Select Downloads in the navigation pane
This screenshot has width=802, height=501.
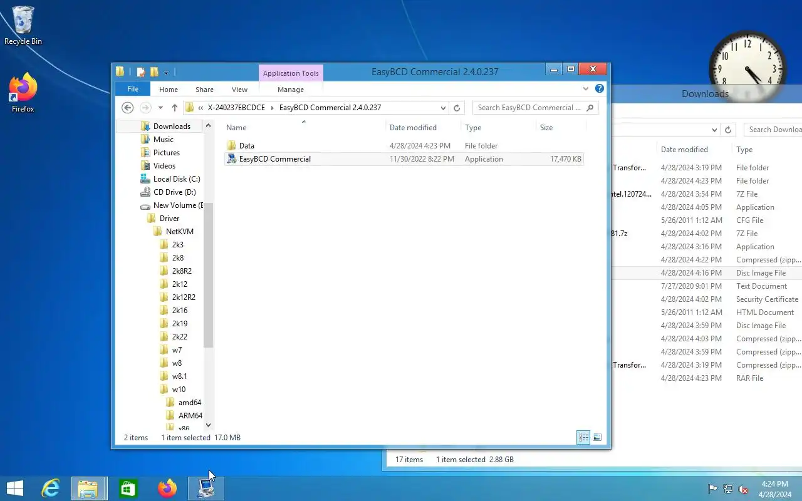click(172, 127)
